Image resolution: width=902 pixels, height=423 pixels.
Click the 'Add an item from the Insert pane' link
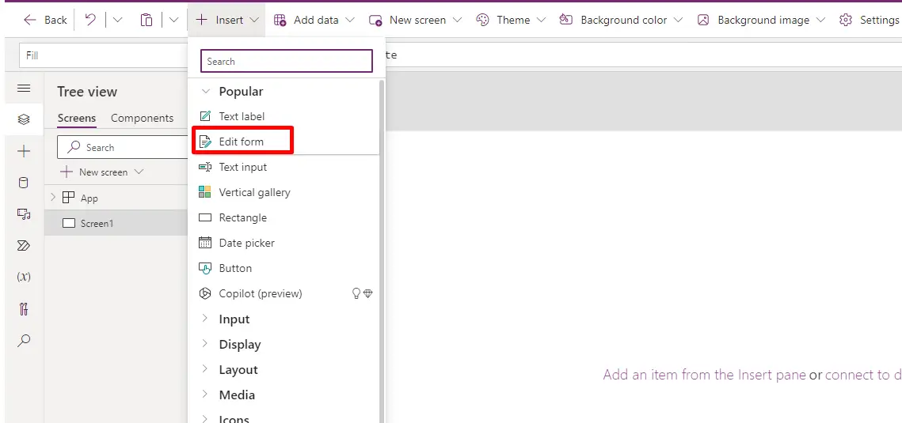(704, 375)
